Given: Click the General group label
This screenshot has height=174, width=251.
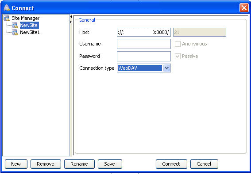Looking at the screenshot, I should [87, 20].
